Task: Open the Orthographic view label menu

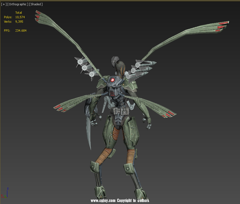Action: tap(18, 4)
